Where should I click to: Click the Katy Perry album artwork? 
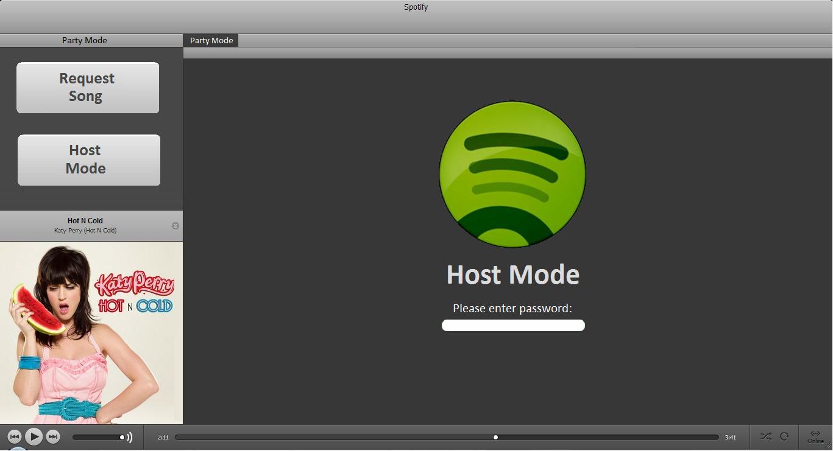(x=91, y=332)
